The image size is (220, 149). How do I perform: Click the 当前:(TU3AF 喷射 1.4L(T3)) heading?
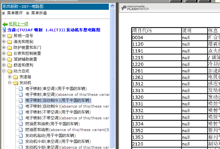[x=54, y=30]
